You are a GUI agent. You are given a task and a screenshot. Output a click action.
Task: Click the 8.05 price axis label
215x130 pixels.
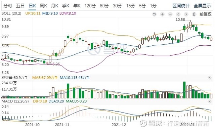[x=5, y=46]
